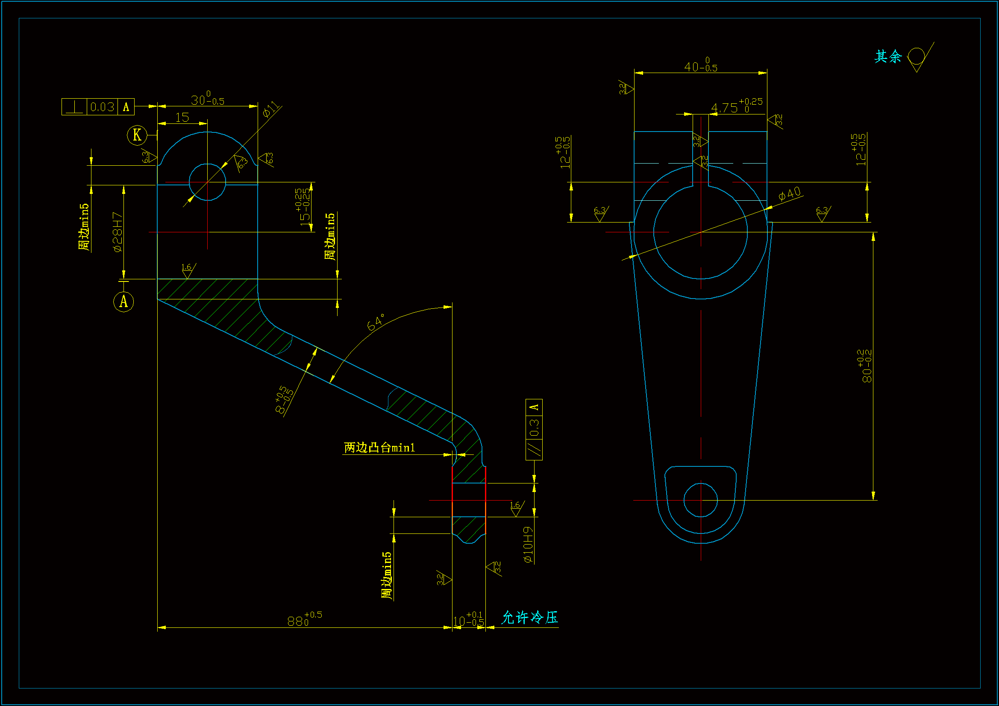Screen dimensions: 999x706
Task: Select the perpendicularity symbol in the 0.03 frame
Action: (74, 107)
